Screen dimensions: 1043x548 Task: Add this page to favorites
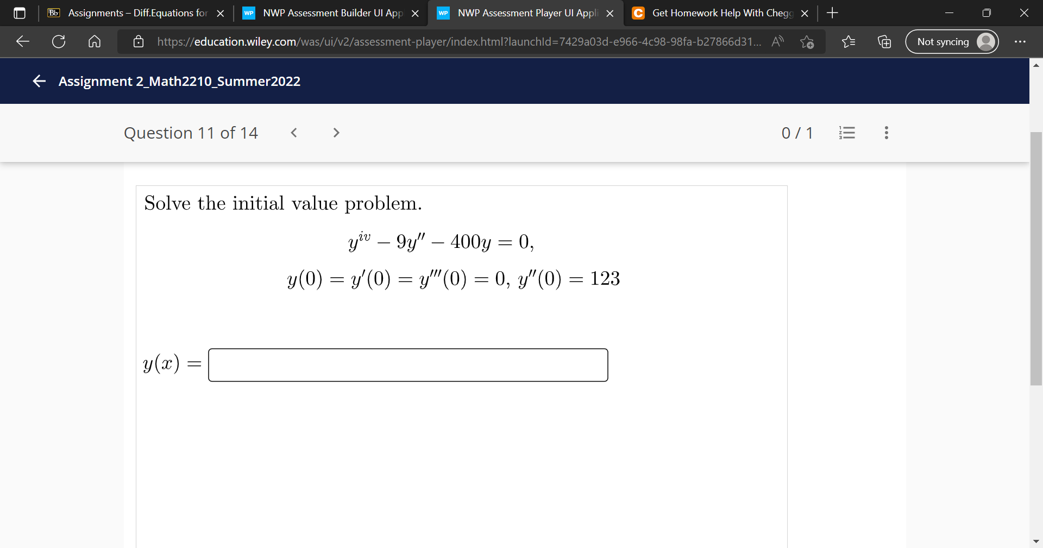click(807, 41)
